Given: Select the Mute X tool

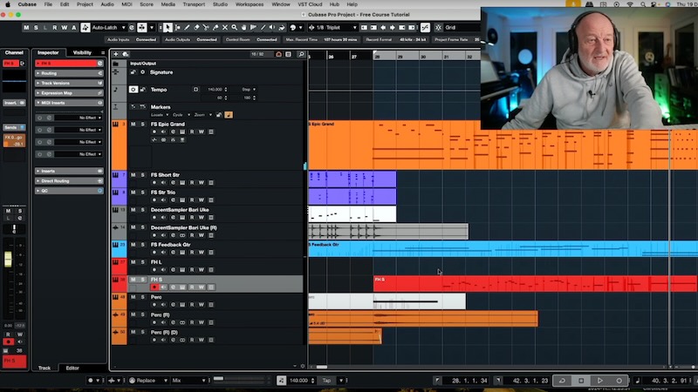Looking at the screenshot, I should [225, 28].
